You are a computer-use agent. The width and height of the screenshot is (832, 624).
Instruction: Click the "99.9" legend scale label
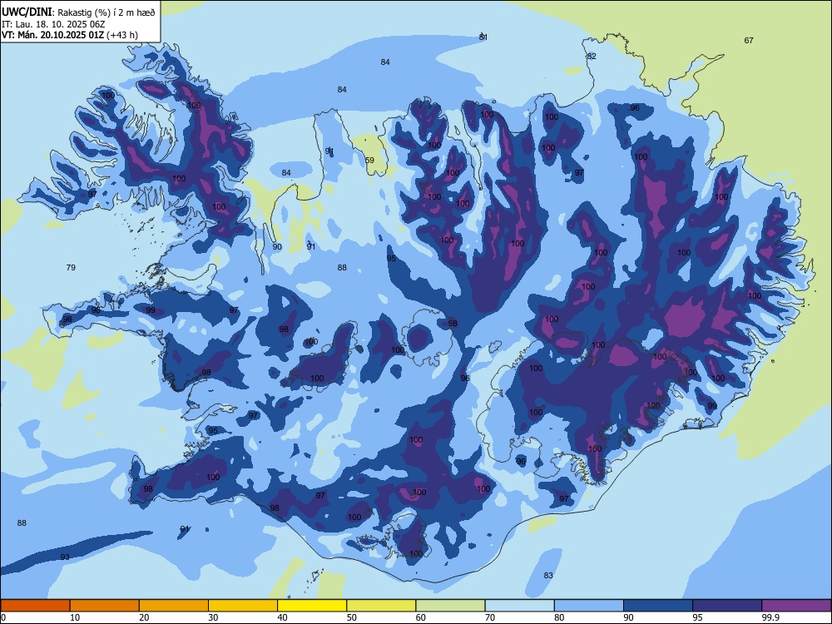(770, 617)
